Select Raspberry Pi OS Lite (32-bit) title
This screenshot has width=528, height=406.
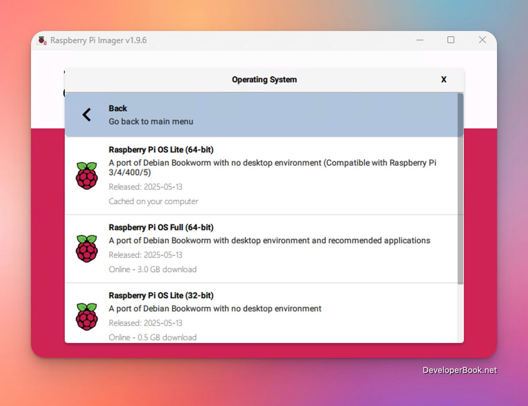coord(161,296)
